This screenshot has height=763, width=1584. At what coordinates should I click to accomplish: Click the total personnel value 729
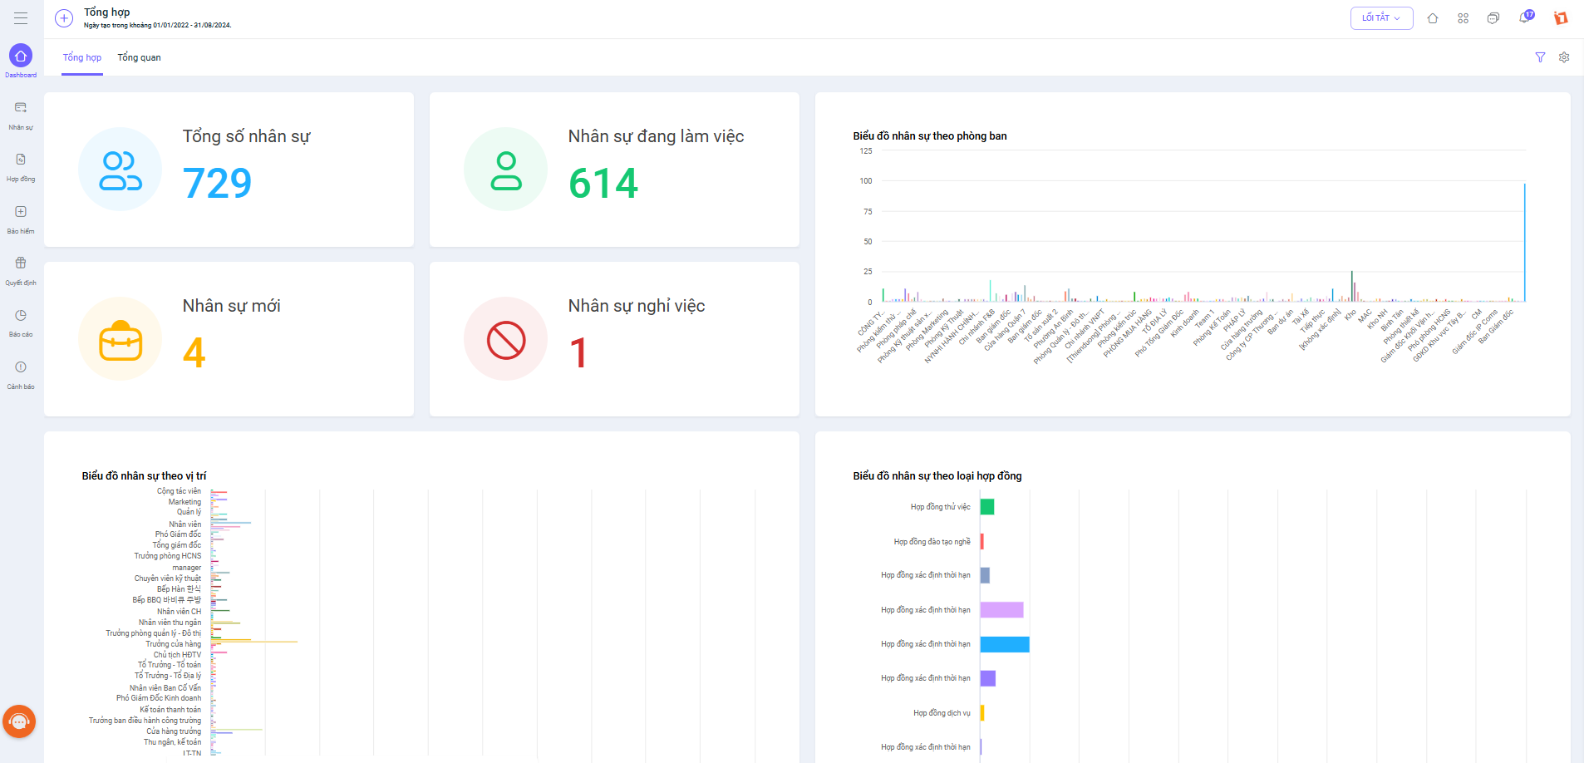(x=217, y=183)
